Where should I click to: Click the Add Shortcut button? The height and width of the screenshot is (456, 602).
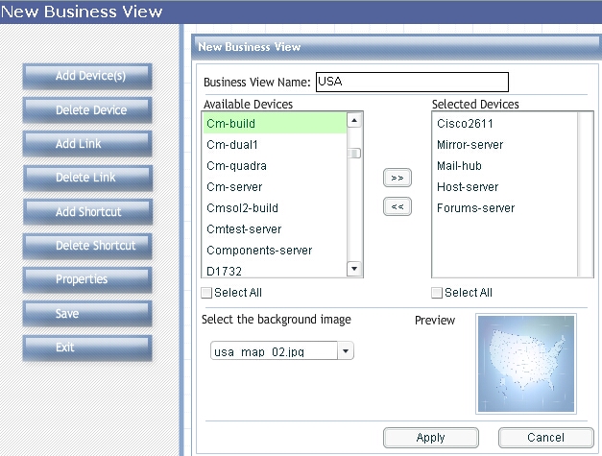pyautogui.click(x=87, y=212)
